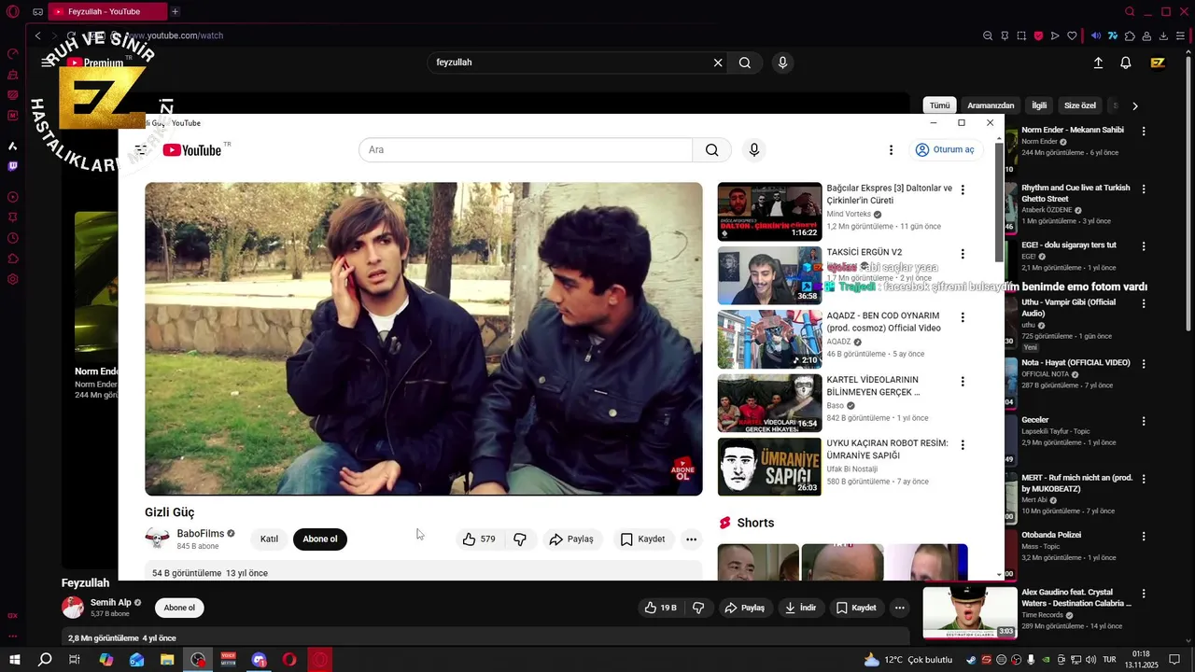1195x672 pixels.
Task: Open options for TAKSİCİ ERGÜN V2 video
Action: coord(963,254)
